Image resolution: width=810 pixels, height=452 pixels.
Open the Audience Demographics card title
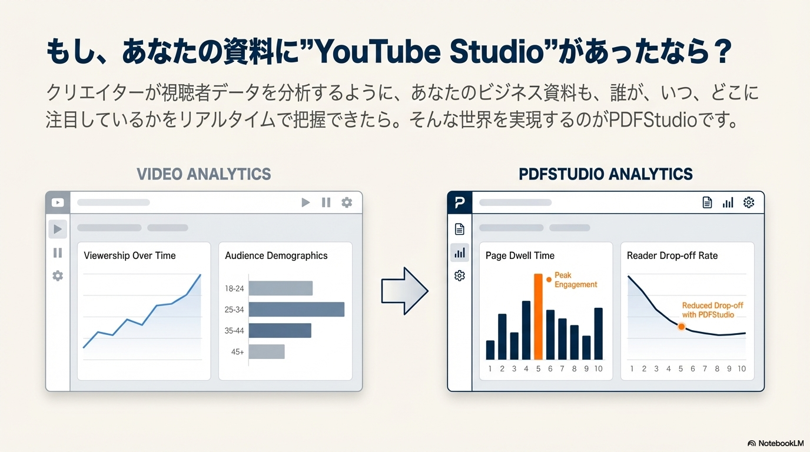point(276,255)
